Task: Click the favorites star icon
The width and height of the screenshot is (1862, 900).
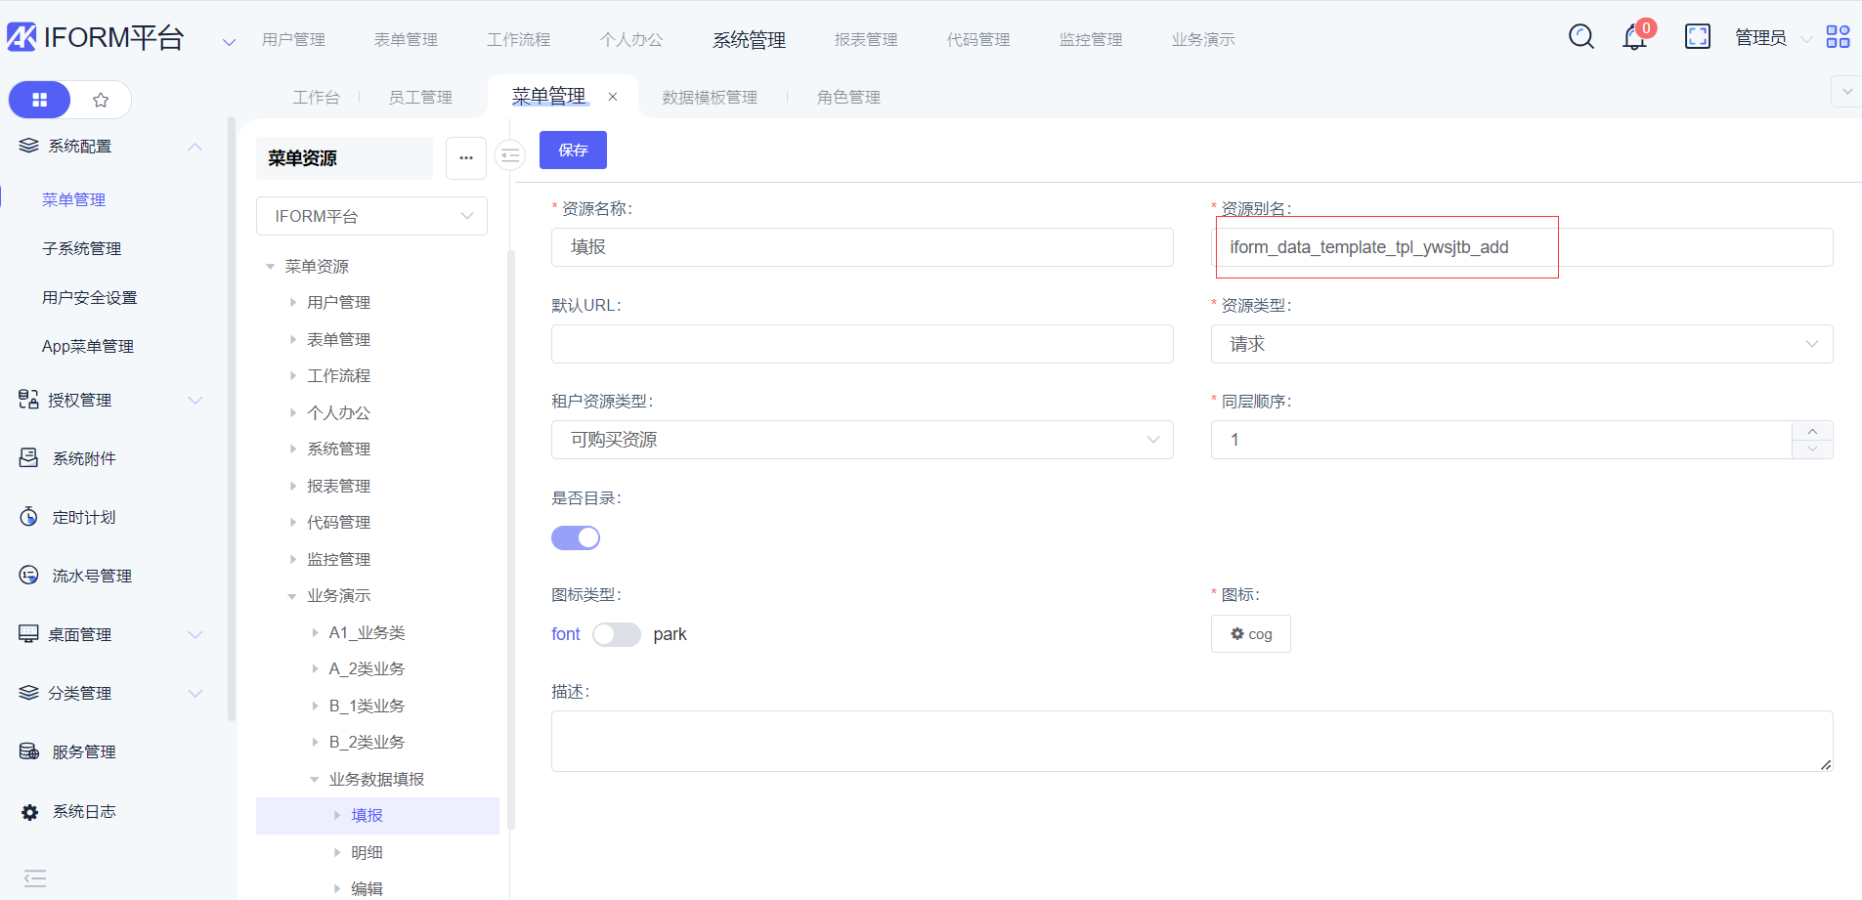Action: (x=101, y=100)
